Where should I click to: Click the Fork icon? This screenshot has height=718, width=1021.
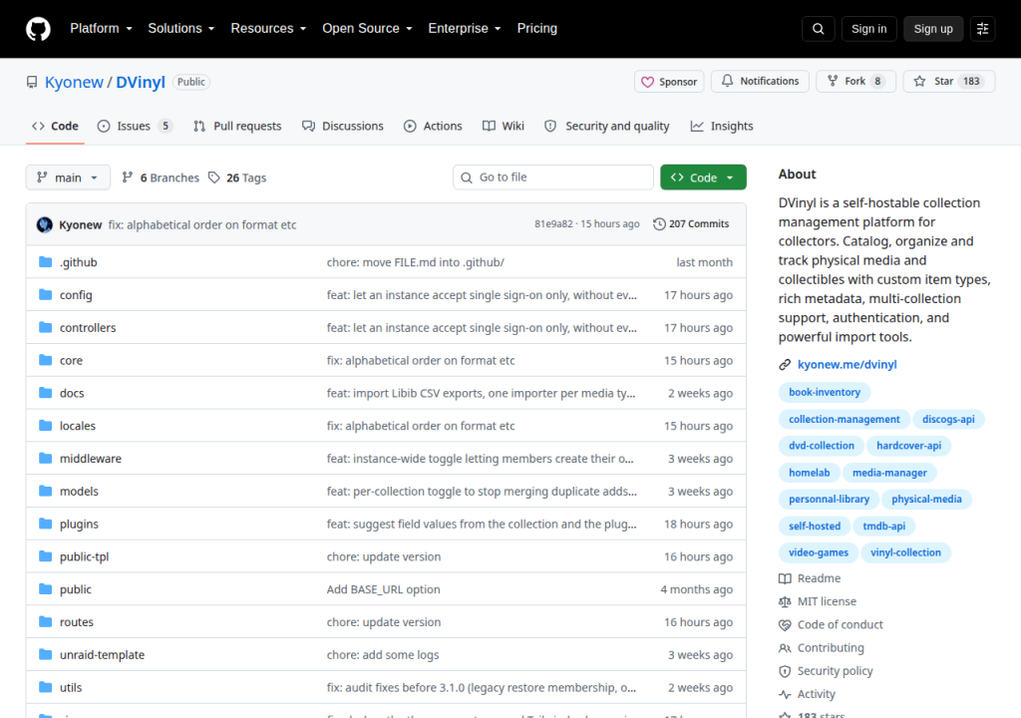[x=833, y=81]
